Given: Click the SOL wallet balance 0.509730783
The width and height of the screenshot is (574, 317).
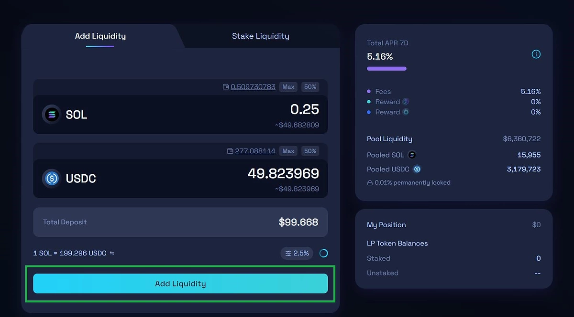Looking at the screenshot, I should click(253, 87).
